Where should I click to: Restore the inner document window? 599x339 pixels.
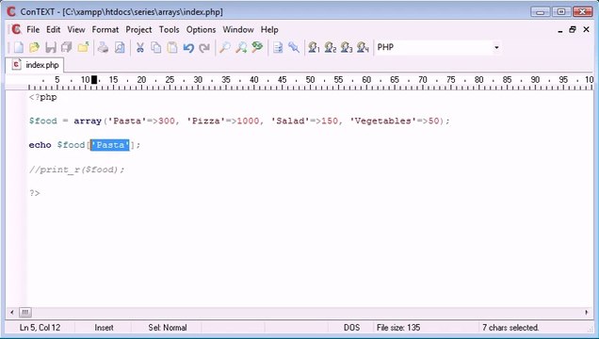click(x=573, y=30)
